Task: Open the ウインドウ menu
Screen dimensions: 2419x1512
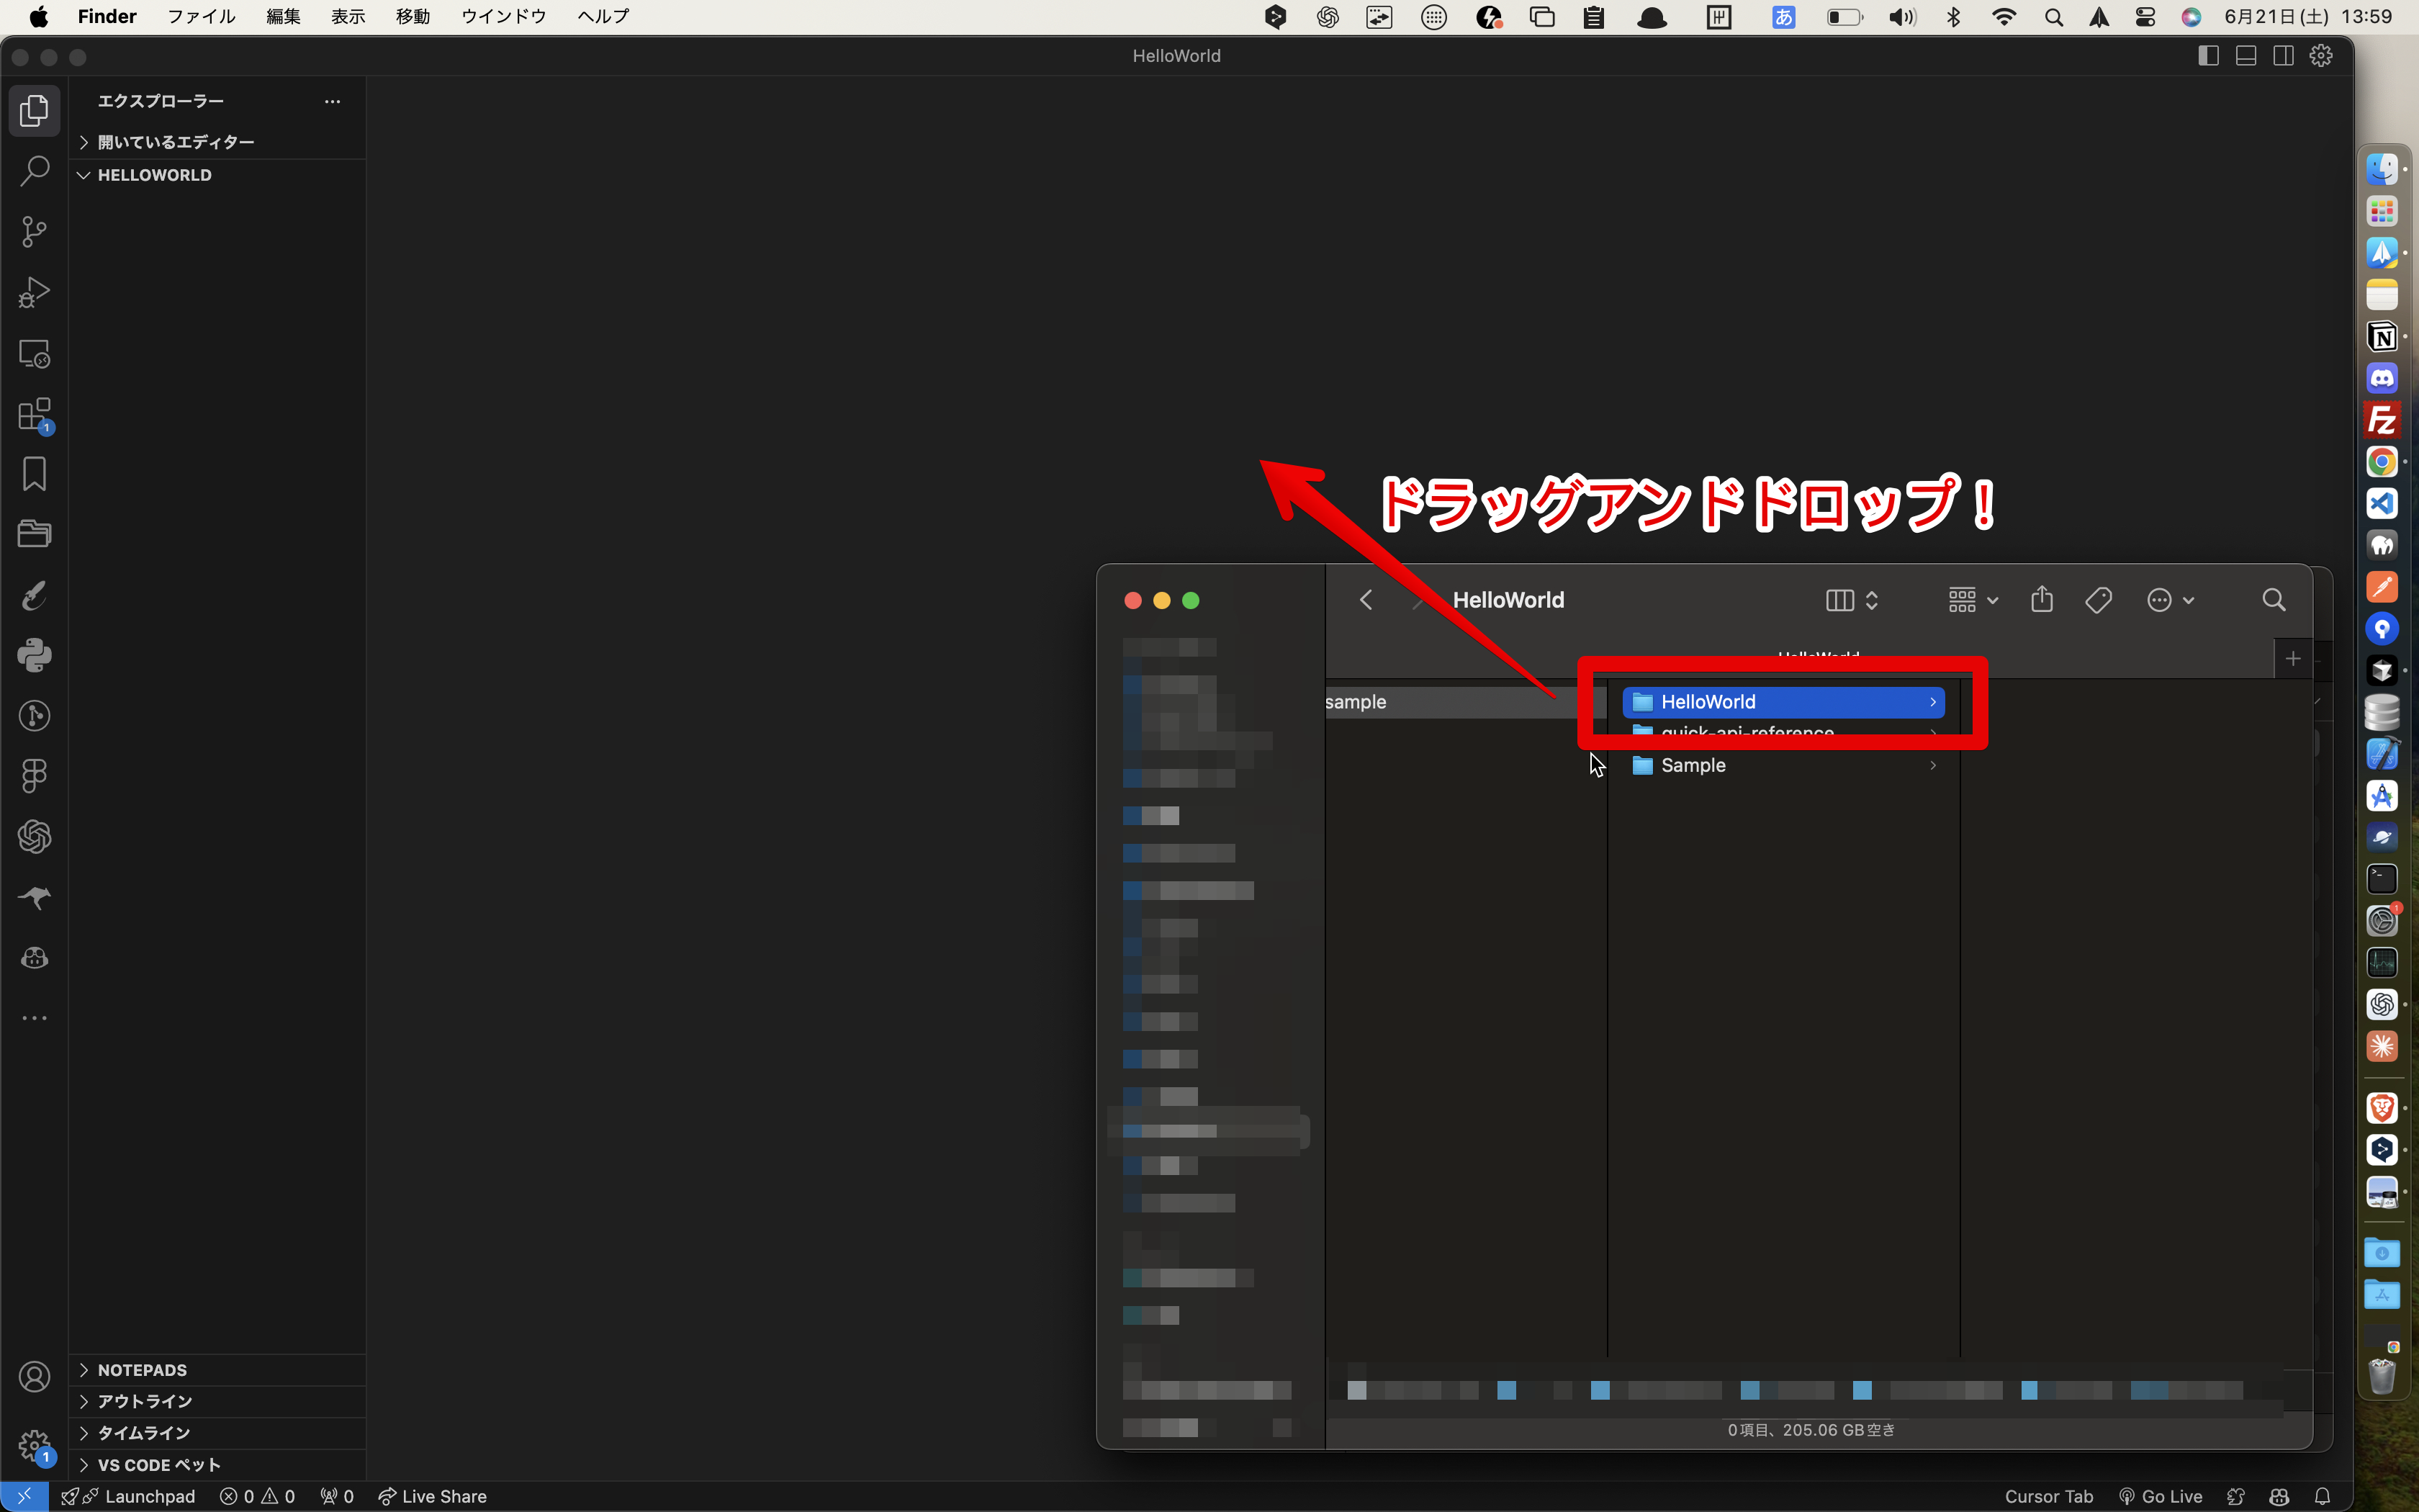Action: pyautogui.click(x=503, y=17)
